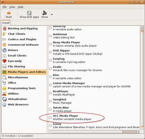
Task: Select the Eyecandy heart icon
Action: (5, 61)
